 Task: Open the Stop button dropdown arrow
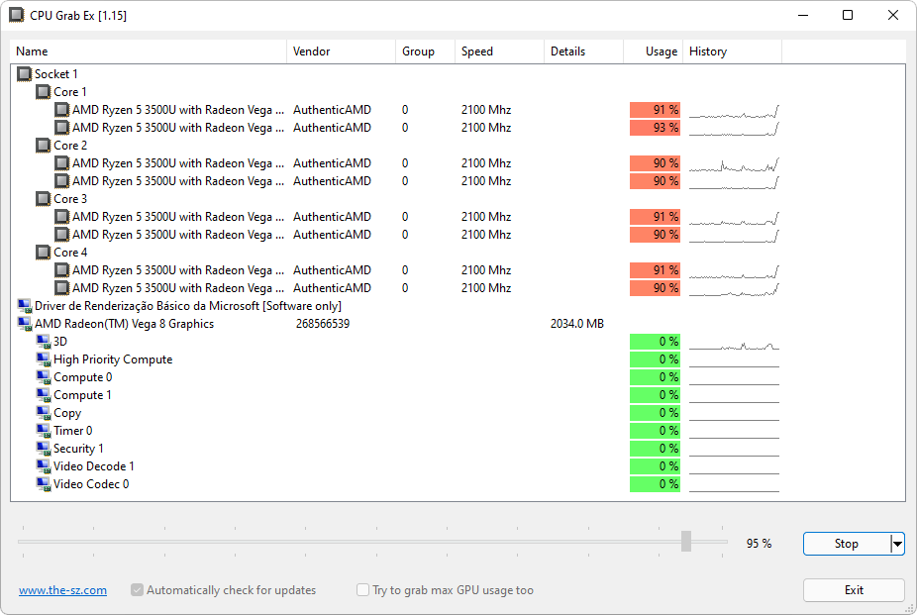[x=897, y=544]
